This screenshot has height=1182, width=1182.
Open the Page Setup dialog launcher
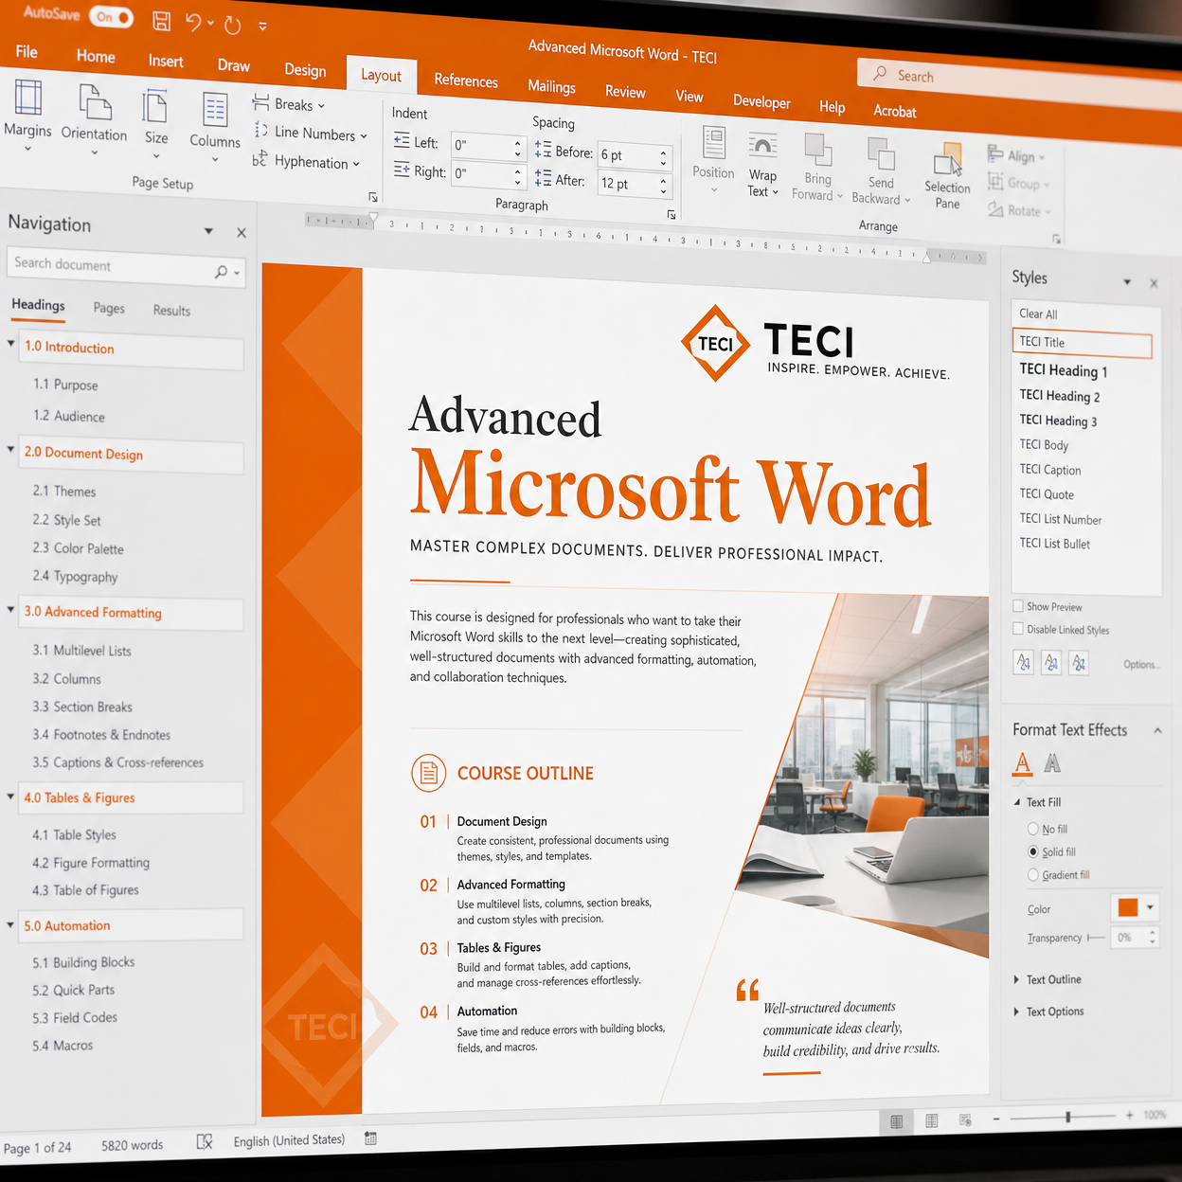point(373,197)
